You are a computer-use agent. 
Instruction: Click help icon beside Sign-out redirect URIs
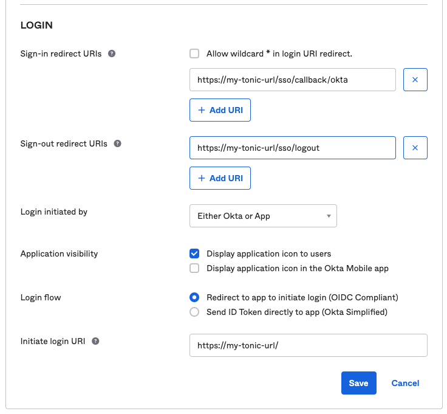tap(117, 144)
